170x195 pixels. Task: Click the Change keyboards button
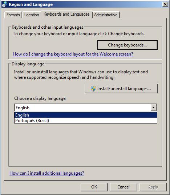127,45
